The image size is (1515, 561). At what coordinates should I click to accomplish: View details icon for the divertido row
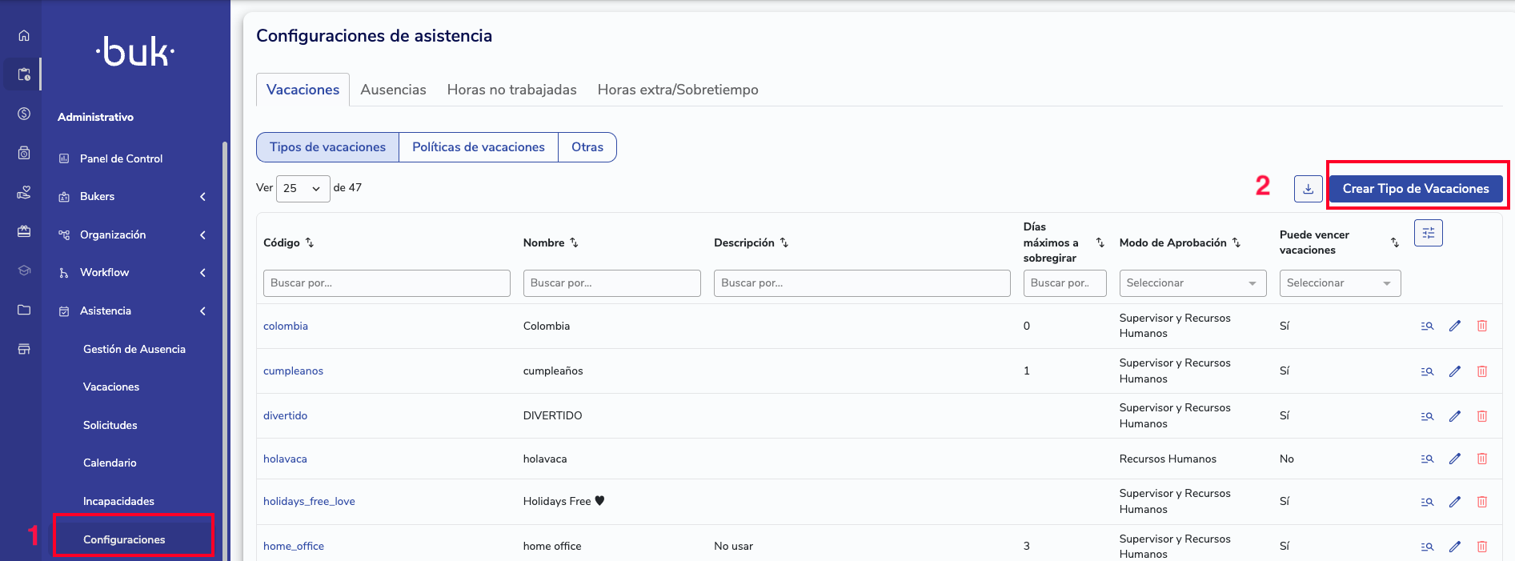[1427, 416]
